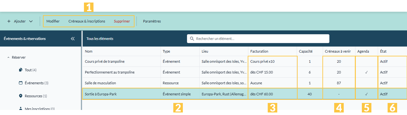Viewport: 407px width, 115px height.
Task: Click the search field Rechercher un élément
Action: 258,39
